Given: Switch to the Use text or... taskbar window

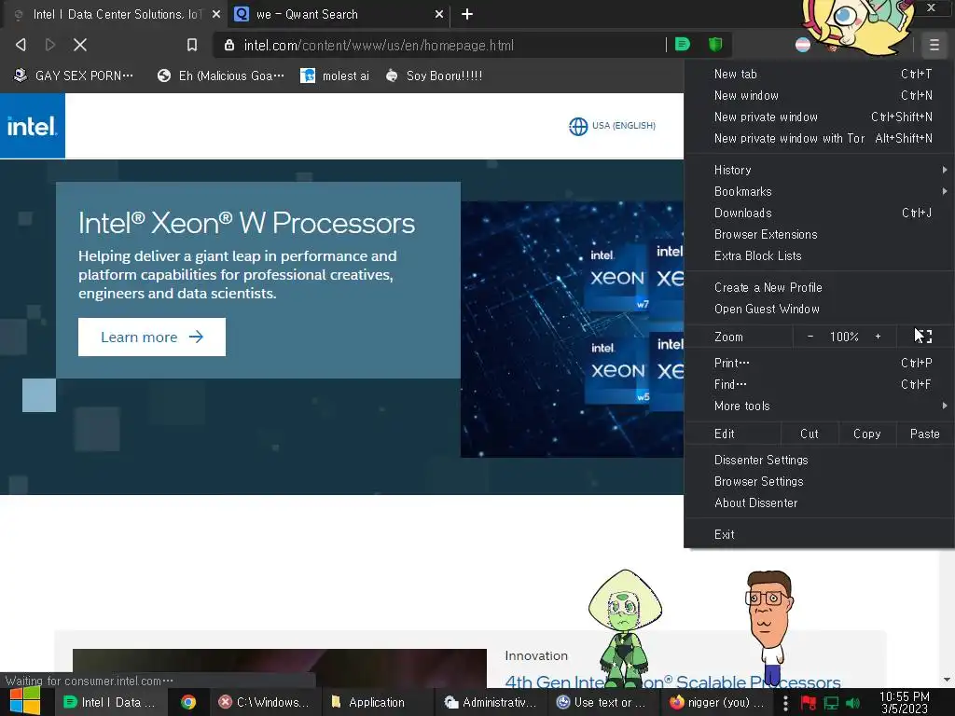Looking at the screenshot, I should point(602,702).
